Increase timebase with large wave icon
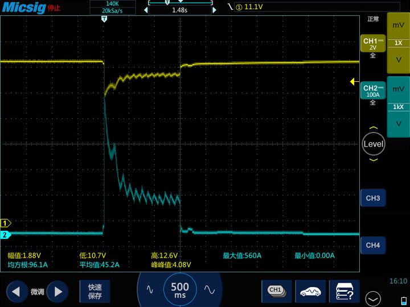Screen dimensions: 410x307 (x=210, y=289)
